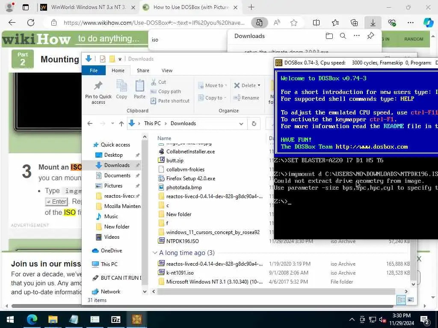The height and width of the screenshot is (328, 438).
Task: Open Windows Start menu
Action: [10, 319]
